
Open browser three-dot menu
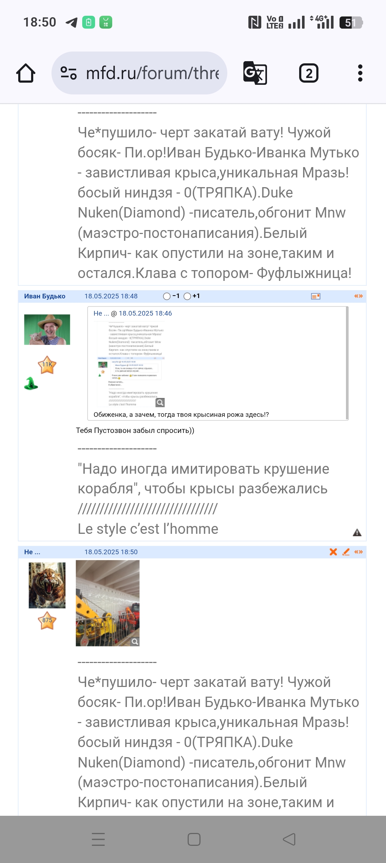(x=360, y=73)
